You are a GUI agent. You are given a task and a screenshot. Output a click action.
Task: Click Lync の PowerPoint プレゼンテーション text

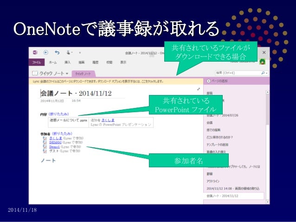[x=121, y=125]
